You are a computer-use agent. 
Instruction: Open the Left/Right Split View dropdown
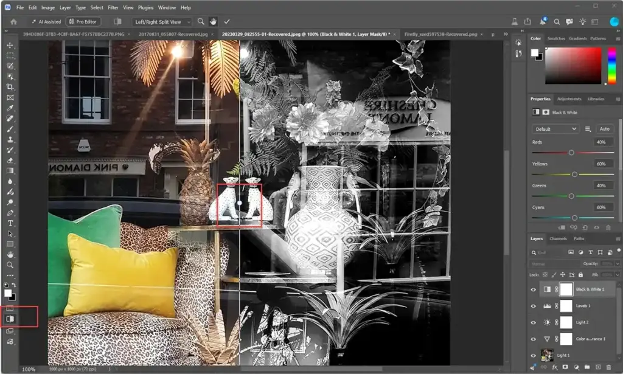click(x=162, y=22)
